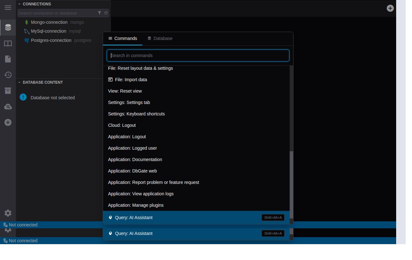Open the cloud sidebar panel
The image size is (412, 260).
(8, 107)
